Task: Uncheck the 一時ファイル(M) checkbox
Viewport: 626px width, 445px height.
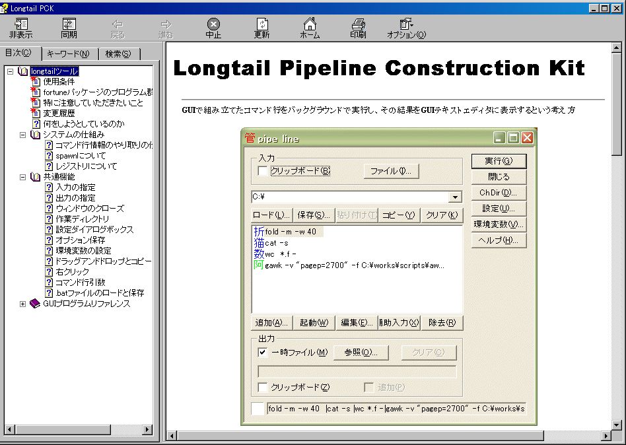Action: [263, 353]
